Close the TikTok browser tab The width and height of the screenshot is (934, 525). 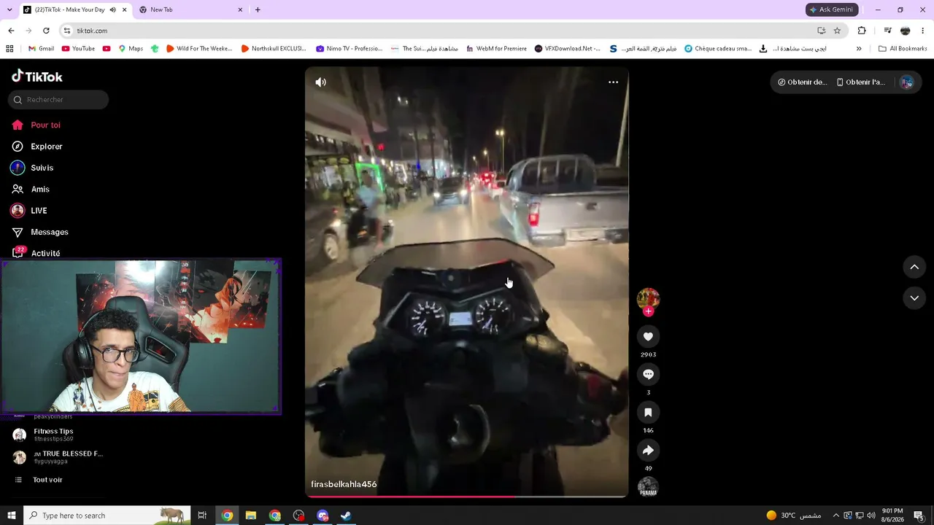pos(124,9)
